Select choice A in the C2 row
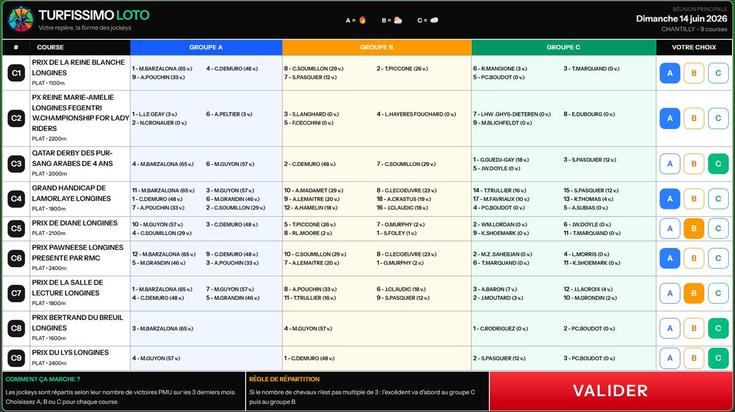735x412 pixels. (x=670, y=119)
